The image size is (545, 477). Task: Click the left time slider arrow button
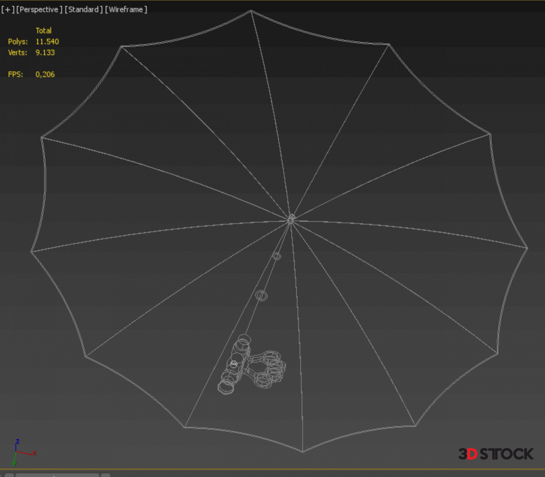tap(9, 475)
